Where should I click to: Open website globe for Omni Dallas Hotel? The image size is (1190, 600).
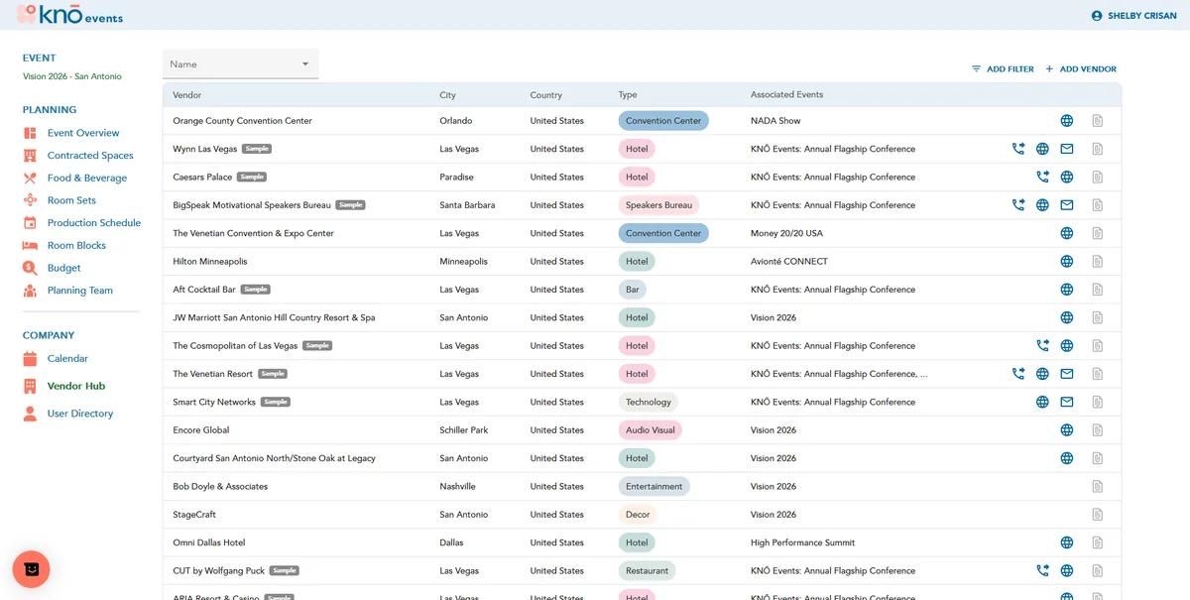pyautogui.click(x=1067, y=542)
